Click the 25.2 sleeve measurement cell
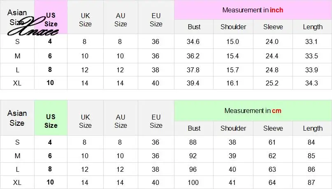 [x=273, y=83]
